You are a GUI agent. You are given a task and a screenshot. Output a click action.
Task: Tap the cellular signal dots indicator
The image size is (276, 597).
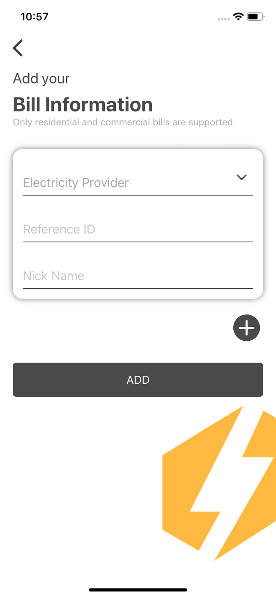(223, 18)
